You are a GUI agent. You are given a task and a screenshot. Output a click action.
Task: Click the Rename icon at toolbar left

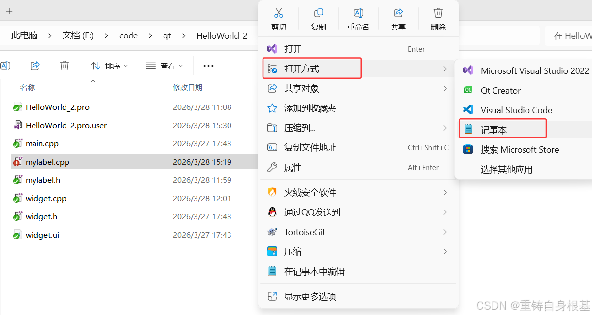[x=6, y=65]
